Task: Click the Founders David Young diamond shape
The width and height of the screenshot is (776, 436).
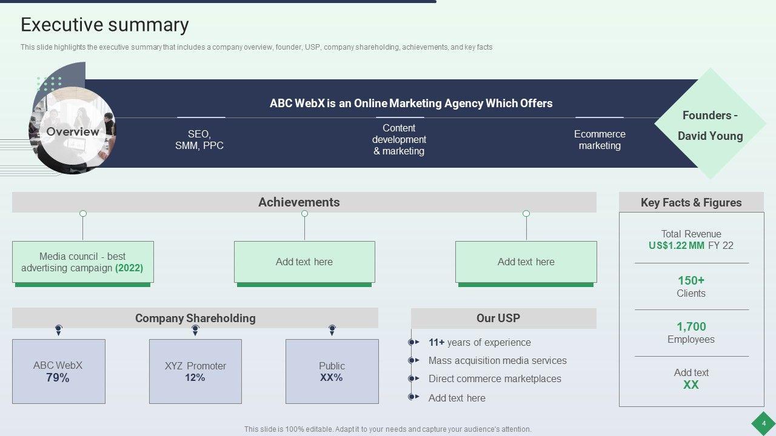Action: 709,125
